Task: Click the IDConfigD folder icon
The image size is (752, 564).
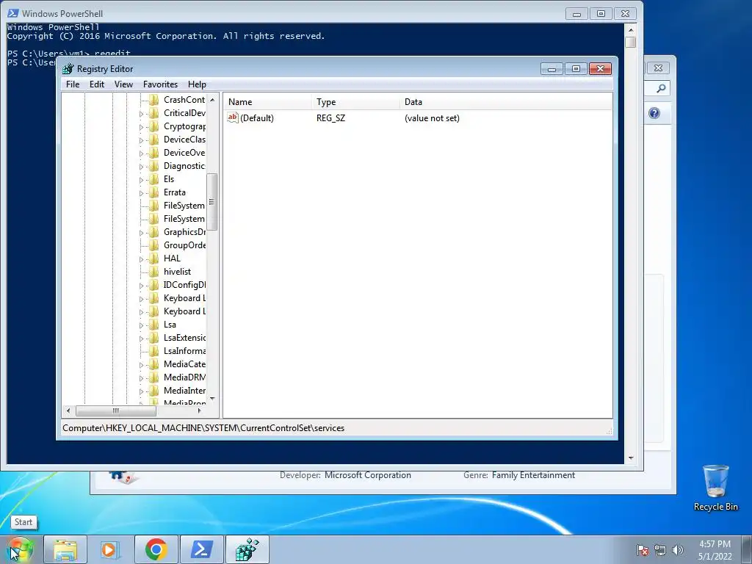Action: [x=154, y=285]
